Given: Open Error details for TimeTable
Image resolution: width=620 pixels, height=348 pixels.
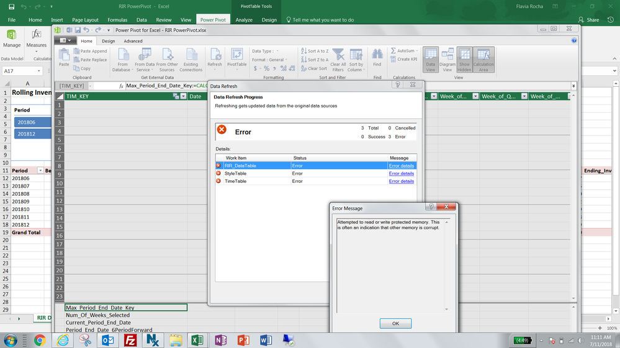Looking at the screenshot, I should point(402,181).
